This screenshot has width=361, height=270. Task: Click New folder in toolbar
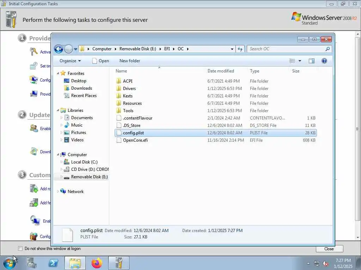pos(130,61)
